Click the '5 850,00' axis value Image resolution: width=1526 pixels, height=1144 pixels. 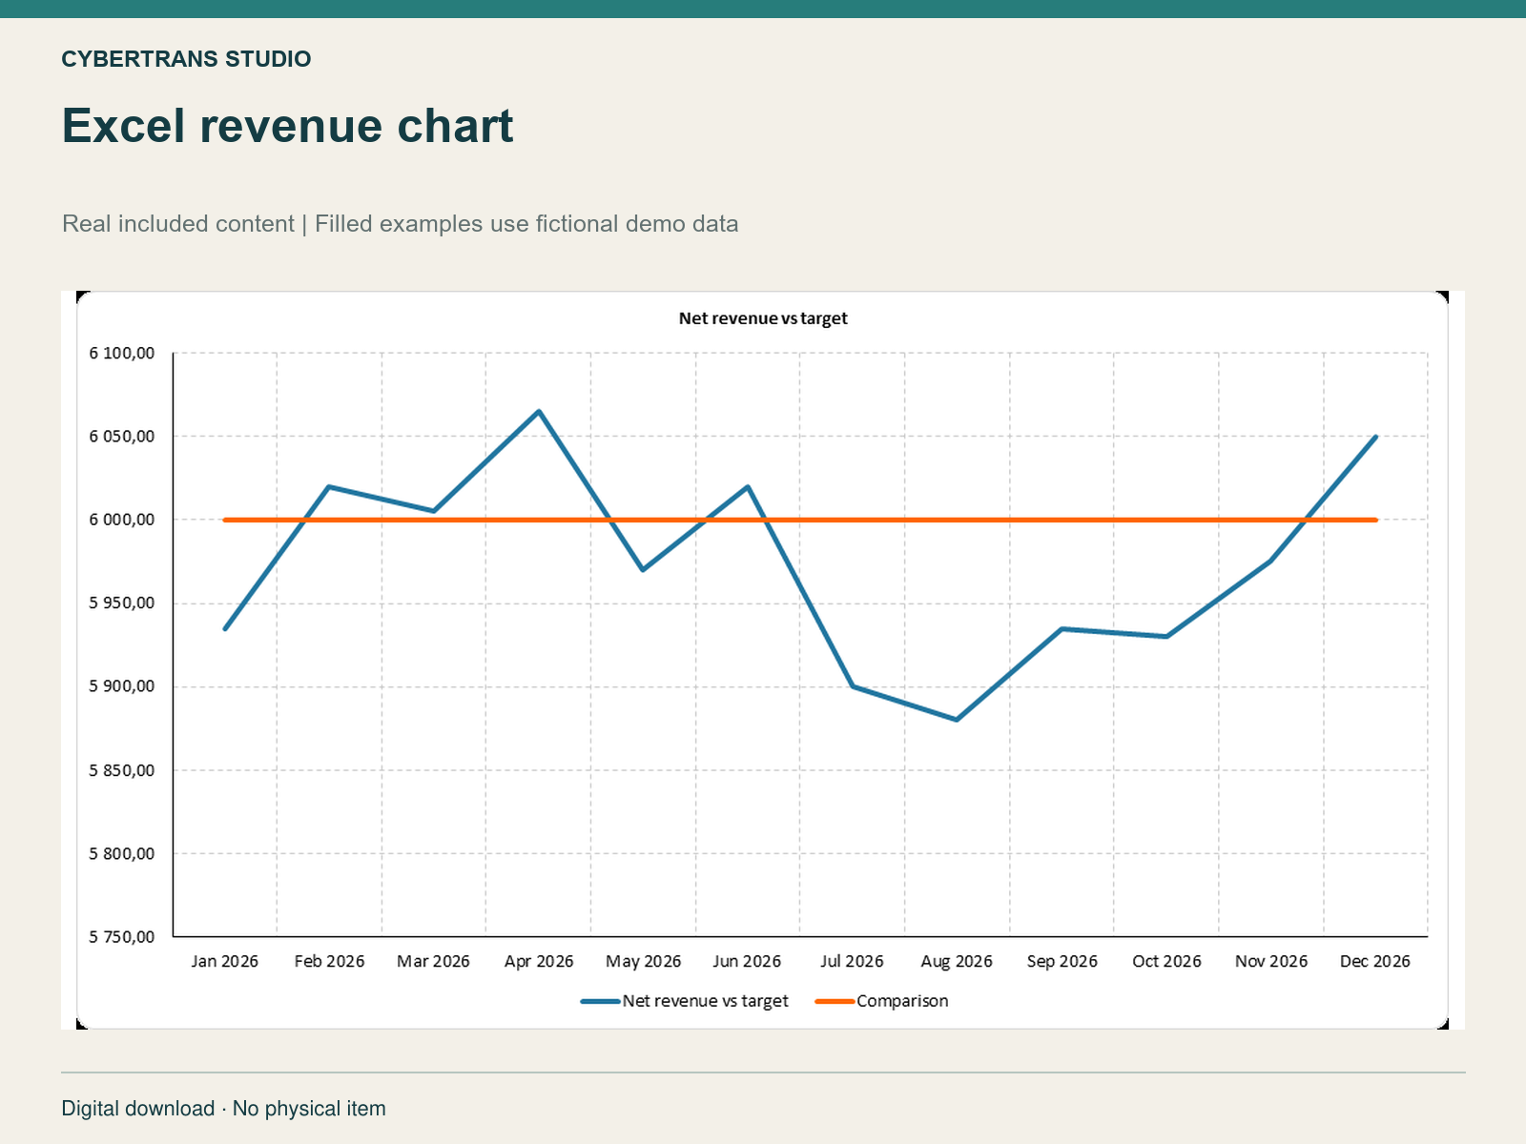click(122, 770)
